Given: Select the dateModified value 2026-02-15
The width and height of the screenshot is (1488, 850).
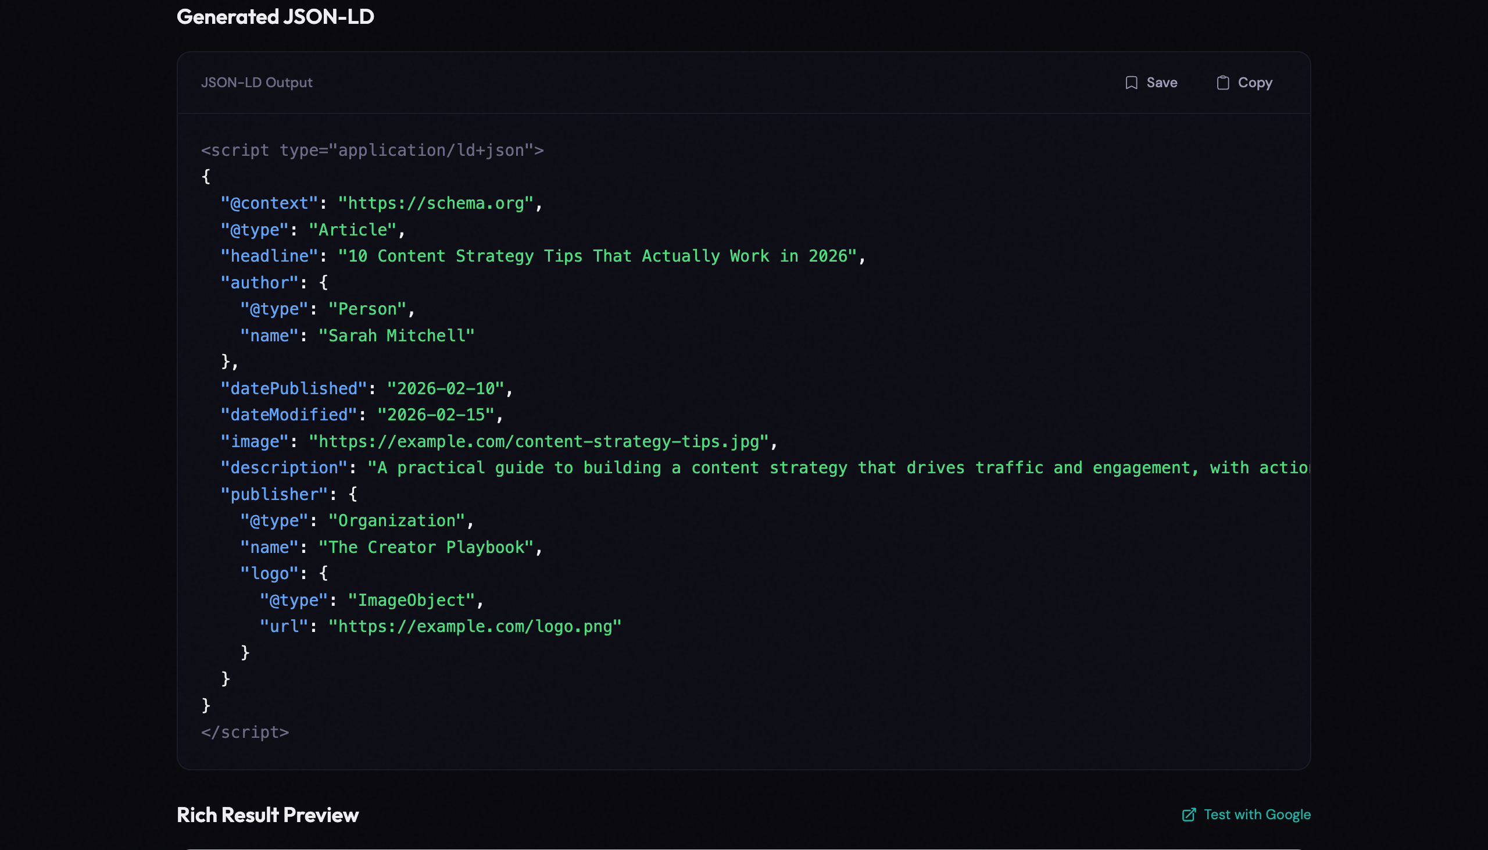Looking at the screenshot, I should point(438,414).
